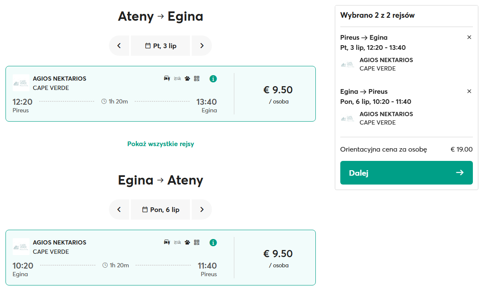
Task: Click the vehicle icon on return ferry card
Action: (167, 242)
